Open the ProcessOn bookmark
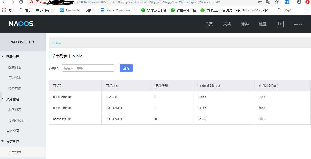This screenshot has height=159, width=311. (77, 10)
